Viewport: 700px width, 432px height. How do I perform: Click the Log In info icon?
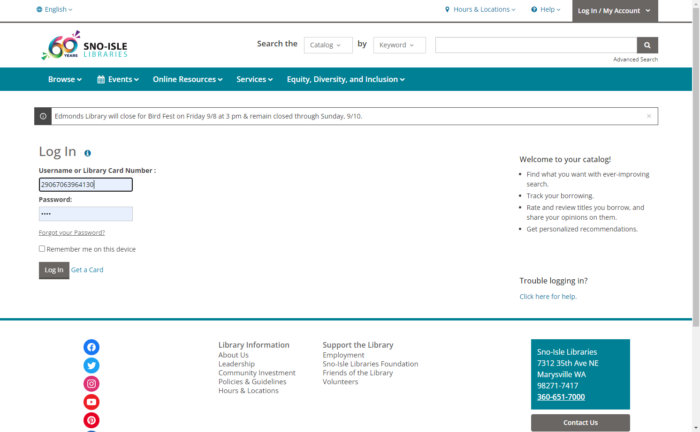(88, 153)
